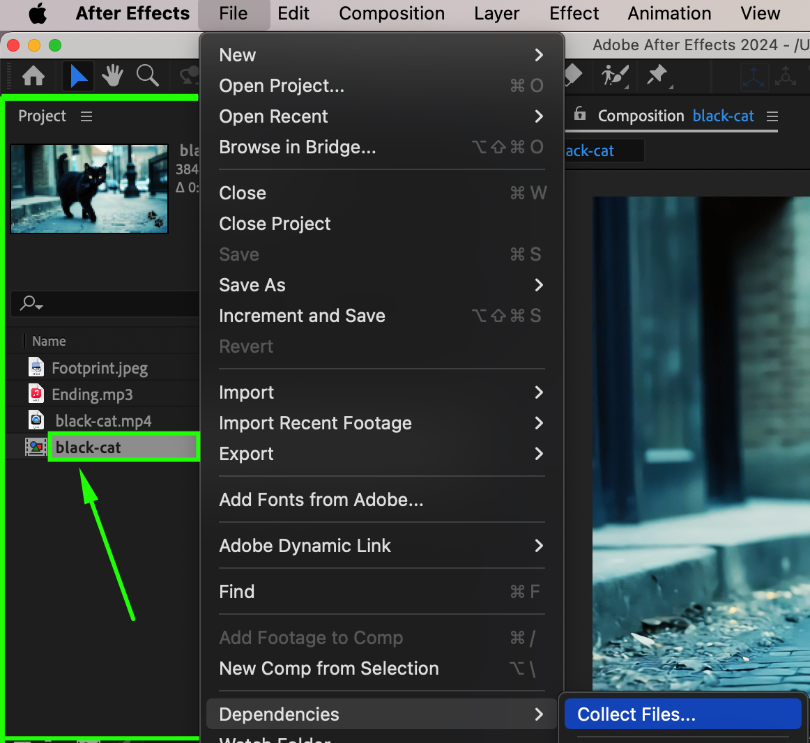The width and height of the screenshot is (810, 743).
Task: Open the After Effects app menu
Action: 132,13
